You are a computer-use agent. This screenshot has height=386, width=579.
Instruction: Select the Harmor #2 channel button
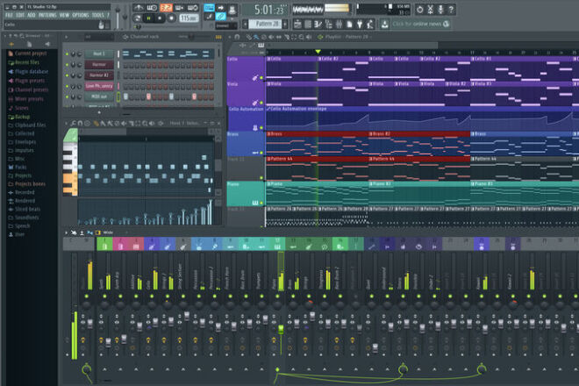pyautogui.click(x=99, y=75)
